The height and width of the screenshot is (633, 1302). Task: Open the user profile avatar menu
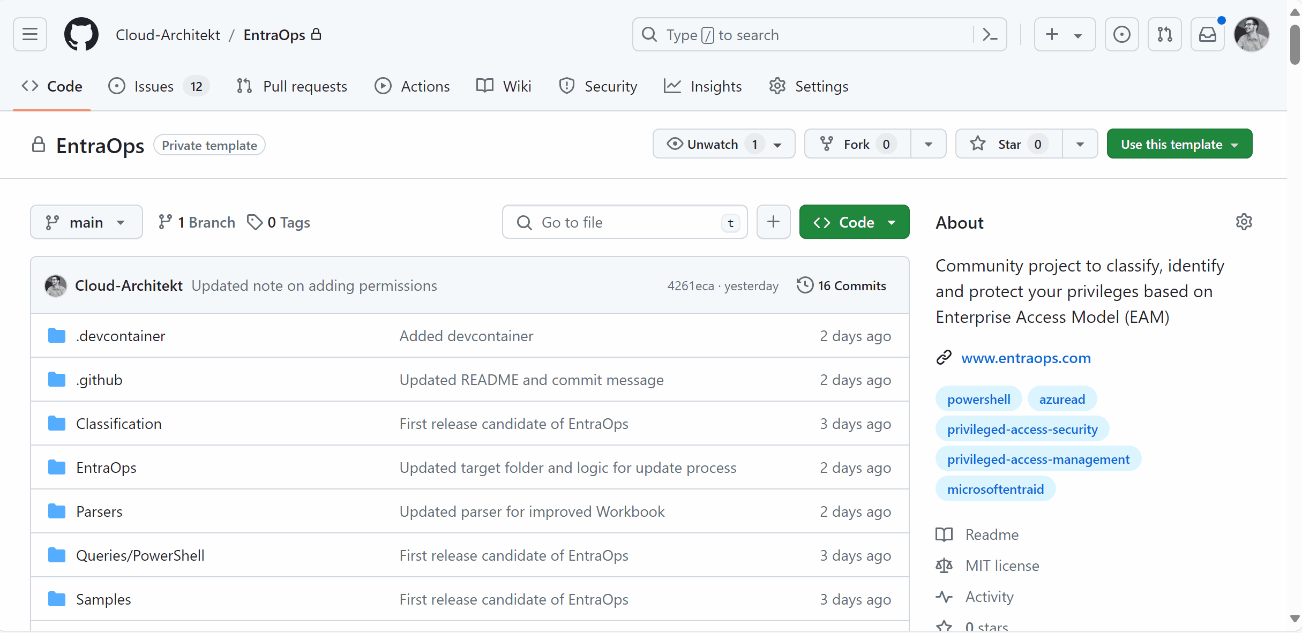[x=1251, y=35]
